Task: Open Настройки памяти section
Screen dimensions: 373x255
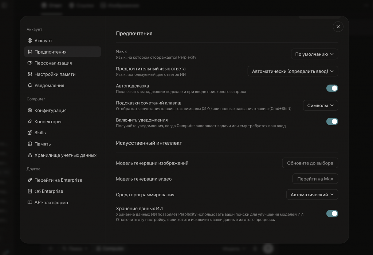Action: point(63,74)
